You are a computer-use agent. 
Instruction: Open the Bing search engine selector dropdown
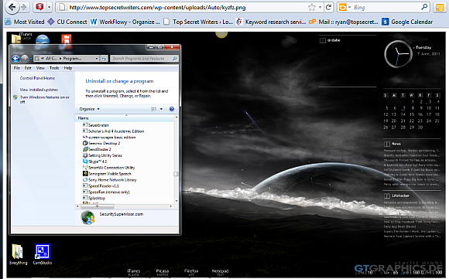pyautogui.click(x=344, y=8)
